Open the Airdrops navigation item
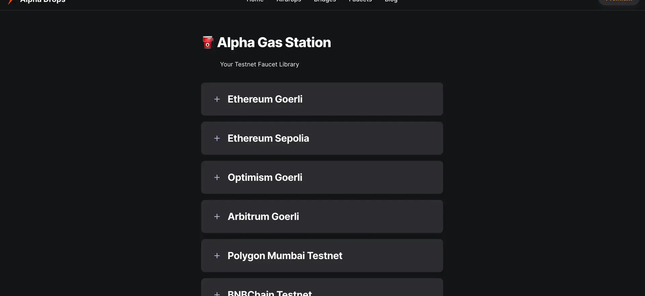The height and width of the screenshot is (296, 645). click(289, 1)
